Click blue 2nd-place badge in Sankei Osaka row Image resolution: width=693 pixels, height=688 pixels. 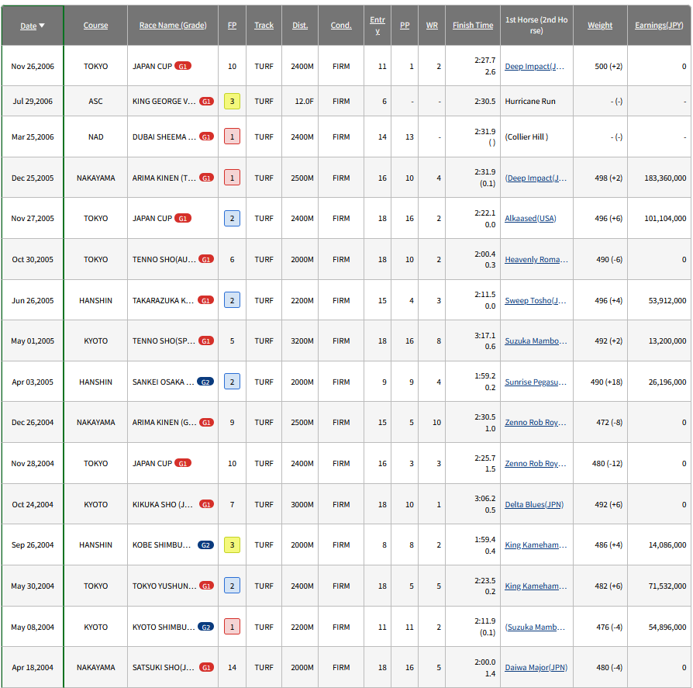232,382
